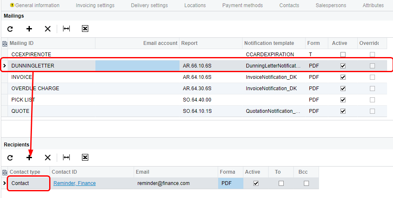Screen dimensions: 393x198
Task: Add a new recipient row
Action: pos(29,157)
